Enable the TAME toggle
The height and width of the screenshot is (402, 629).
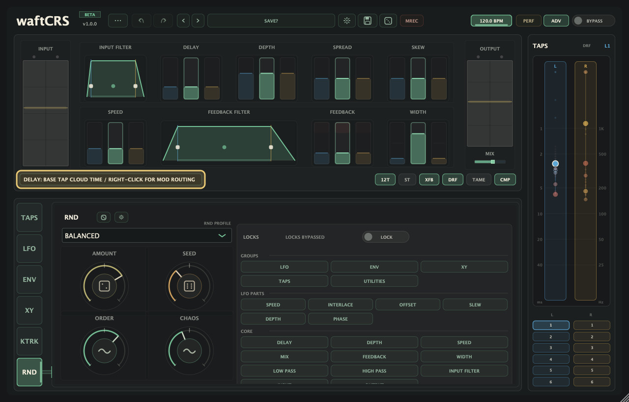479,180
